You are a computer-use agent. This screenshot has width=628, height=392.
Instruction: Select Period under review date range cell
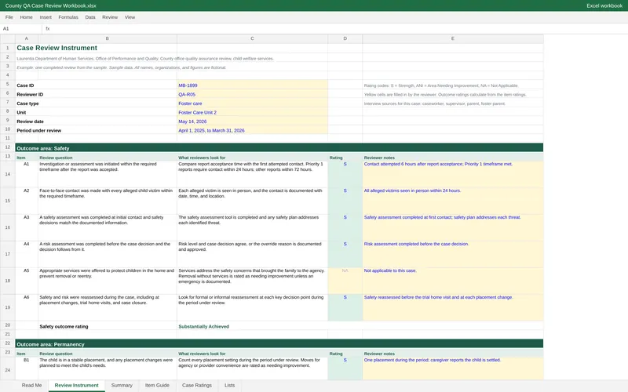coord(252,130)
